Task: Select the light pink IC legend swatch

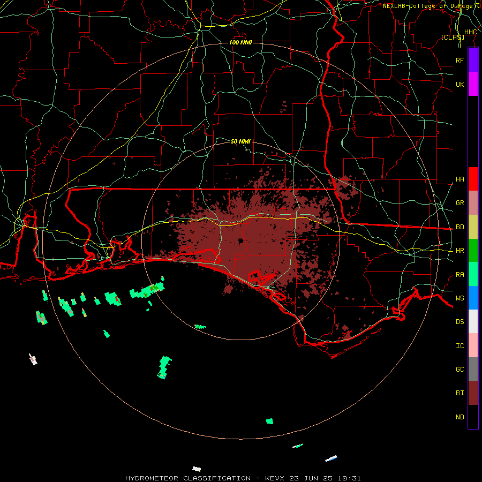Action: click(x=473, y=345)
